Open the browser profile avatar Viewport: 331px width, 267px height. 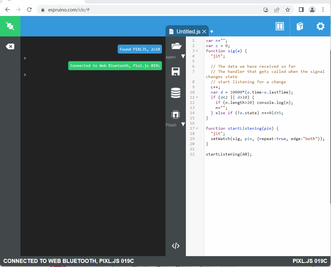coord(312,10)
